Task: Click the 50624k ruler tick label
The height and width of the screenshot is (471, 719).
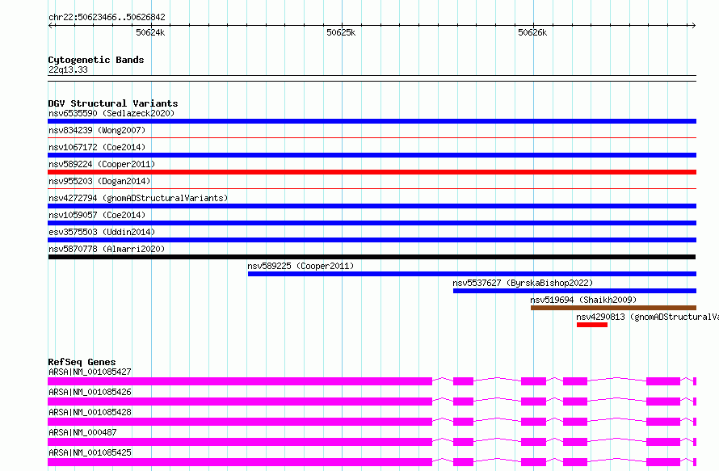Action: coord(150,32)
